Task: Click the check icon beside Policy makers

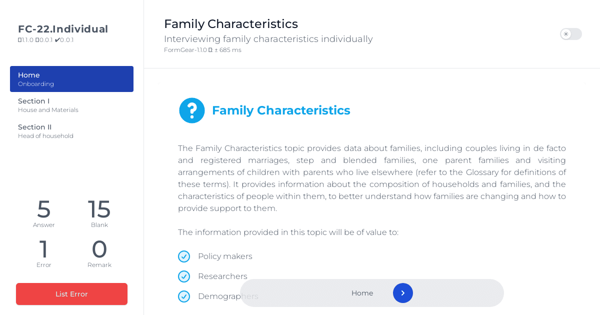Action: click(x=184, y=256)
